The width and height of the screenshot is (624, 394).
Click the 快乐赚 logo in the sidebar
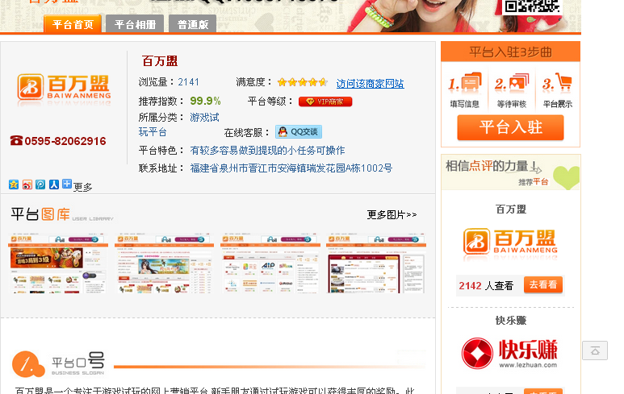[x=510, y=354]
